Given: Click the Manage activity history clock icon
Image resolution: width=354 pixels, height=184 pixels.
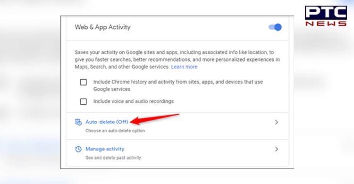Looking at the screenshot, I should [78, 149].
